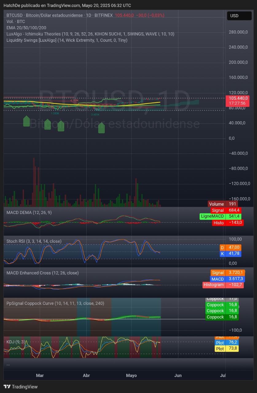Click the leftmost green liquidity swing marker
The image size is (257, 393).
[26, 121]
